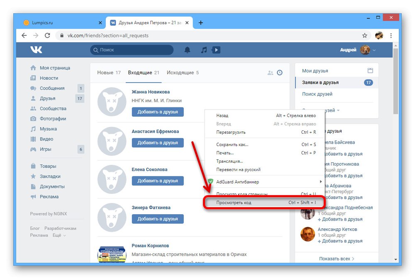The width and height of the screenshot is (415, 279).
Task: Open the music player icon in top bar
Action: coord(203,49)
